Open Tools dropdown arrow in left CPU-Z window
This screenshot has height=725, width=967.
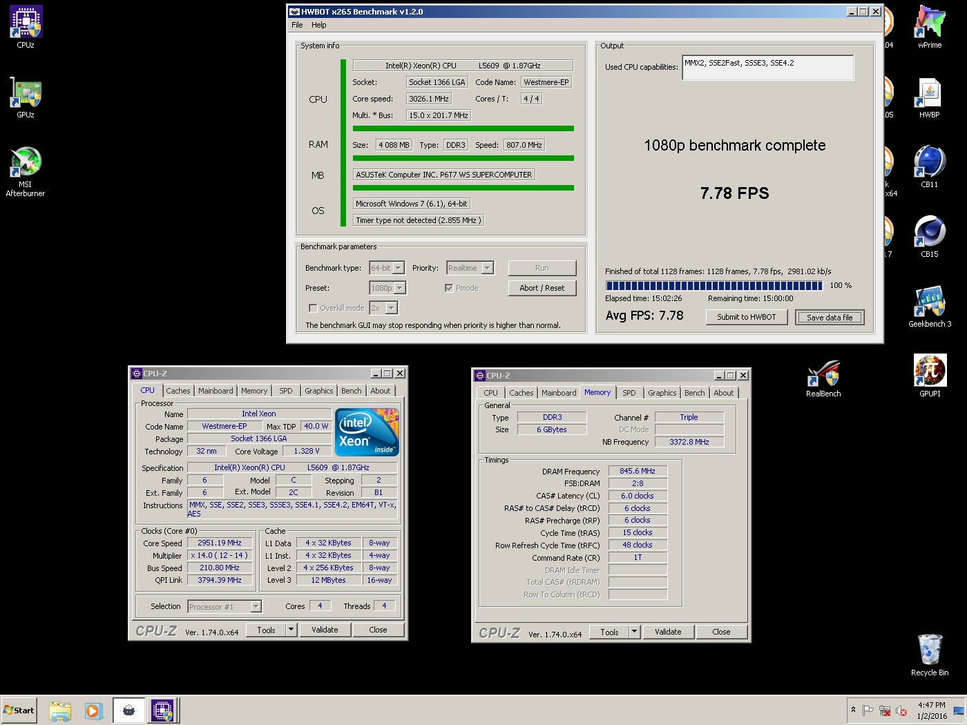[291, 630]
